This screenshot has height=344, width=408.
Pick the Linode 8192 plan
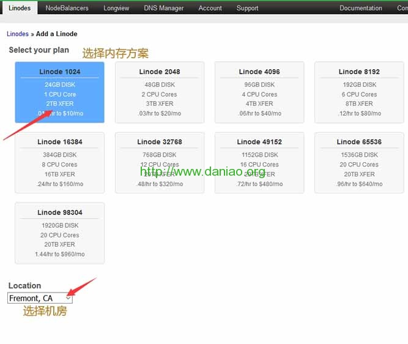(359, 92)
